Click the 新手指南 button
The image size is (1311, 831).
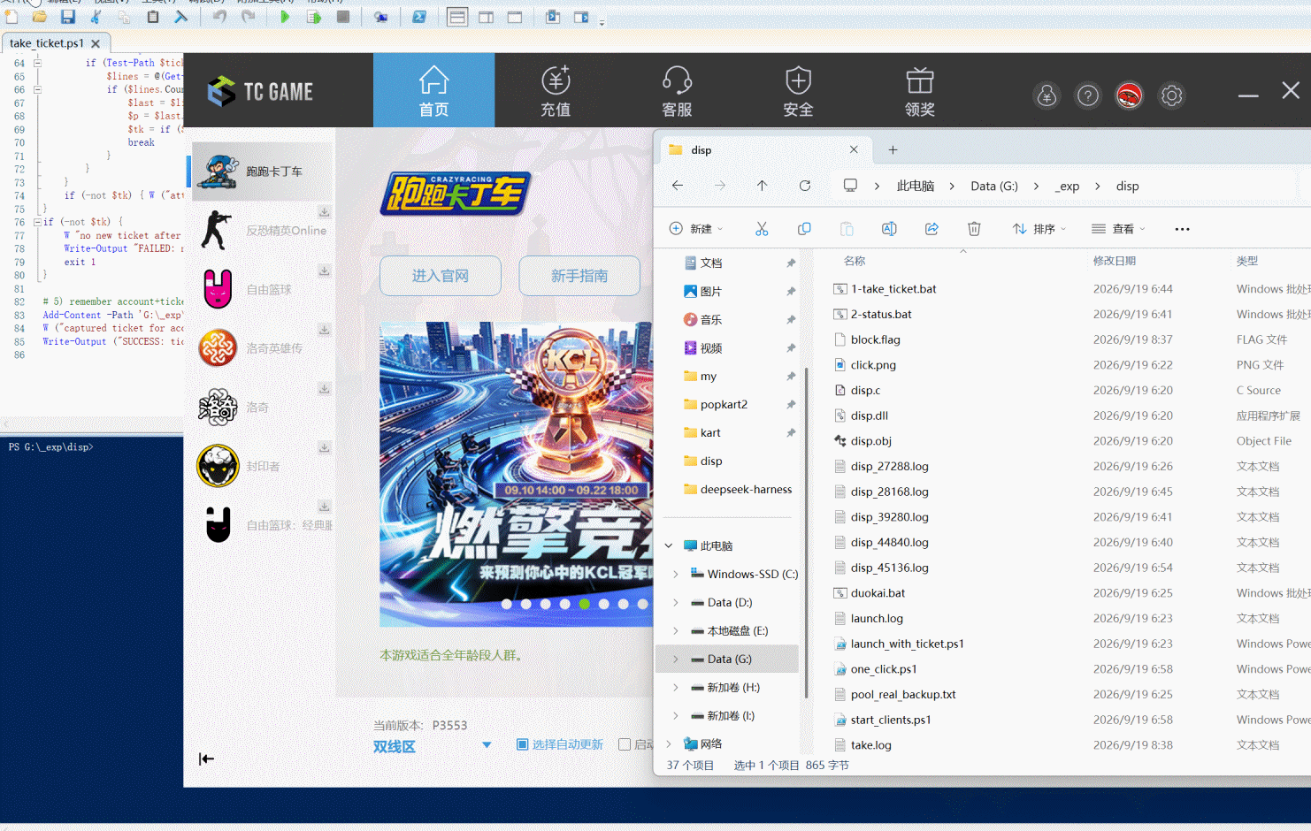pos(579,276)
